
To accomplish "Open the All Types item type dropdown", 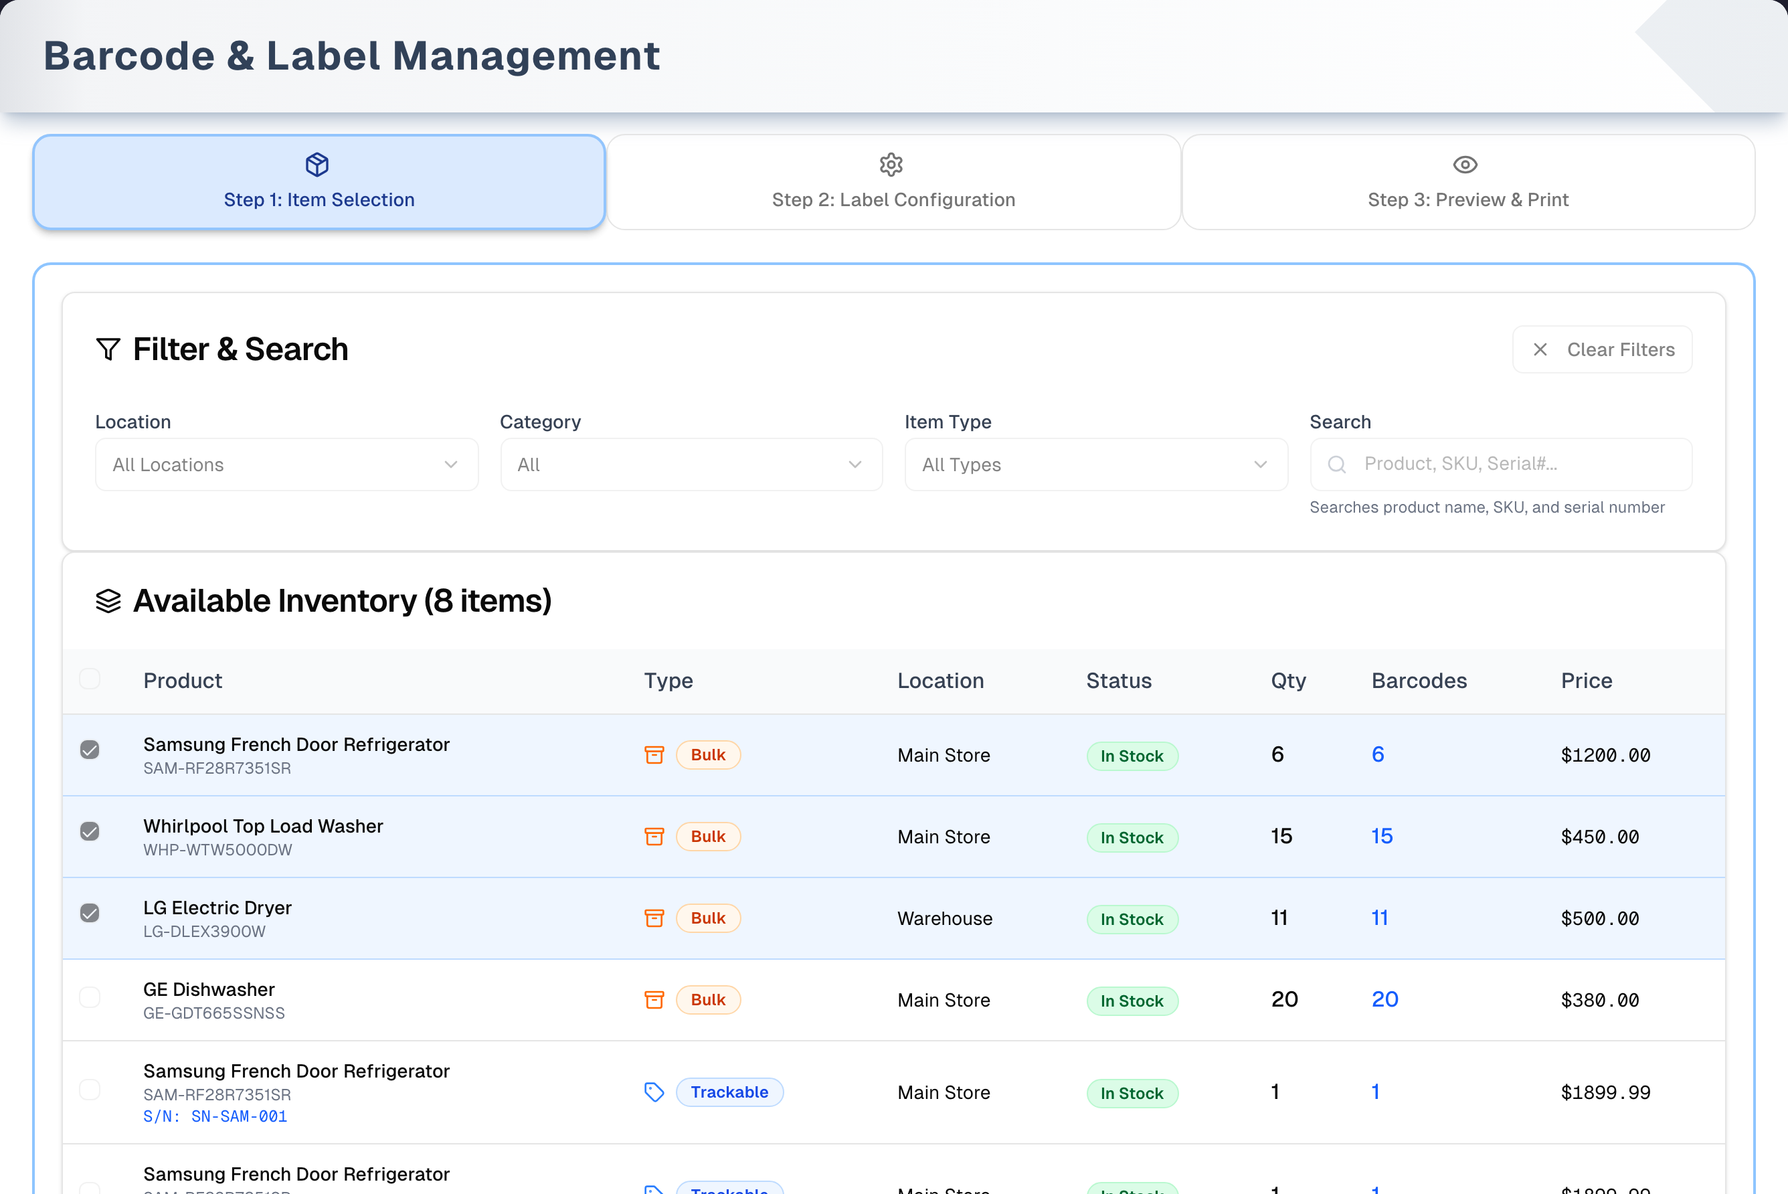I will point(1097,464).
